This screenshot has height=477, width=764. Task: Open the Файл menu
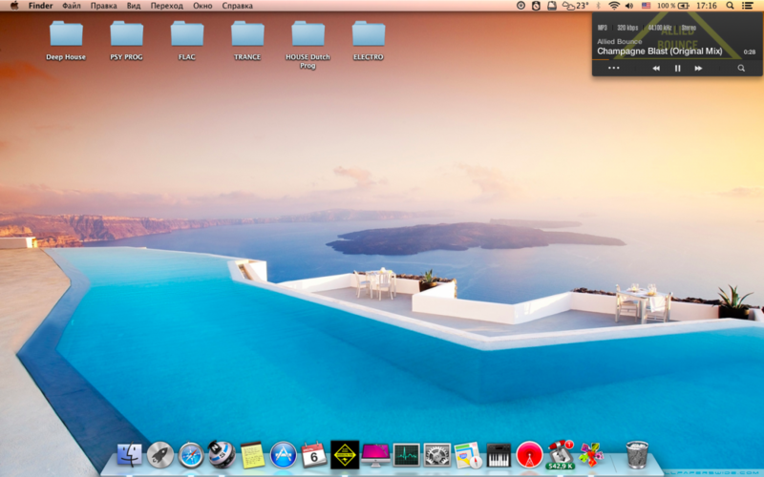pos(72,6)
